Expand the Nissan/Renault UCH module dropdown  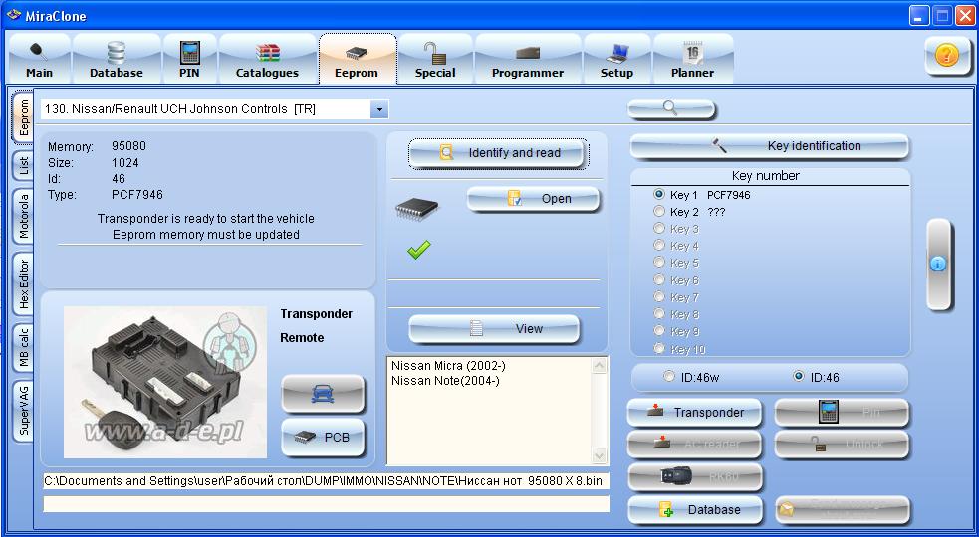[x=379, y=109]
